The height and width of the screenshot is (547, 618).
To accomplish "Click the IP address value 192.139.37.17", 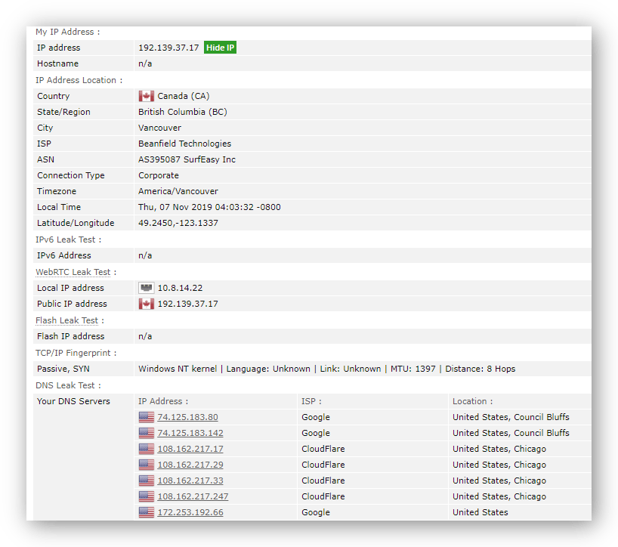I will (168, 48).
